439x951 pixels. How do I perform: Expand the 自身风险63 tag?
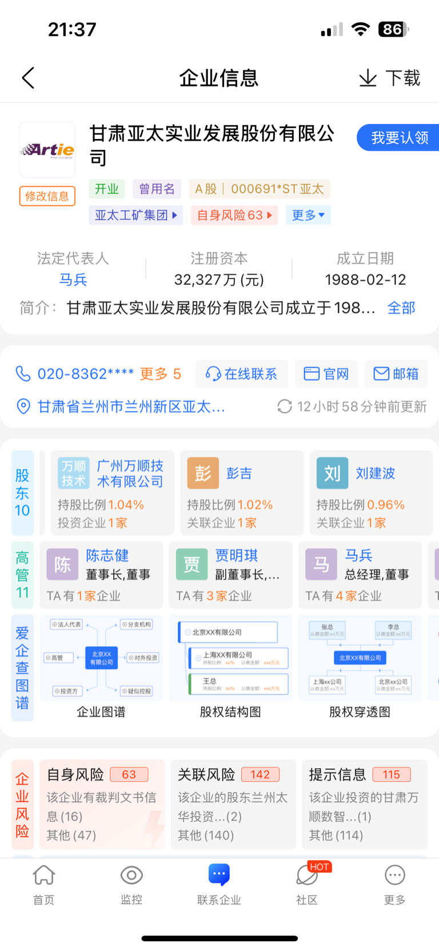(234, 215)
